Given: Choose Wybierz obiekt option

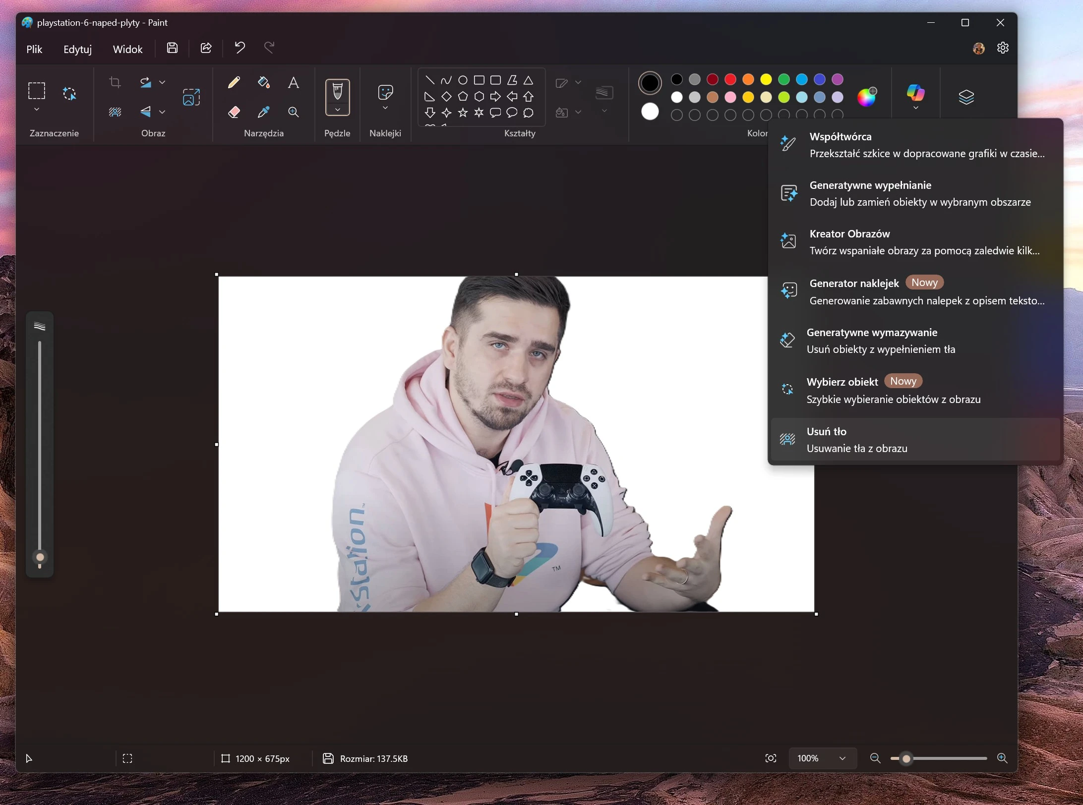Looking at the screenshot, I should coord(915,390).
